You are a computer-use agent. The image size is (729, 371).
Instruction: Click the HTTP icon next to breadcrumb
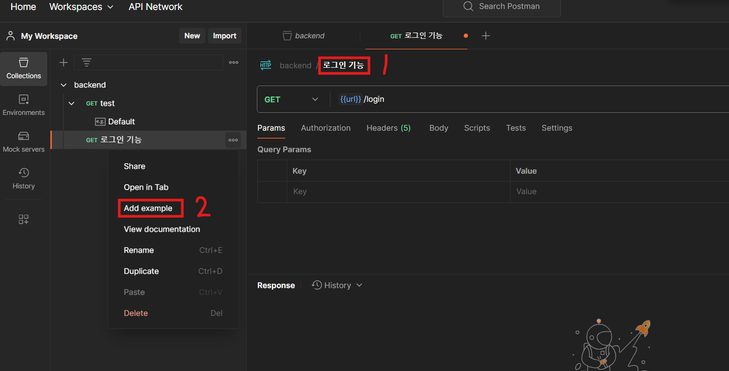point(266,65)
